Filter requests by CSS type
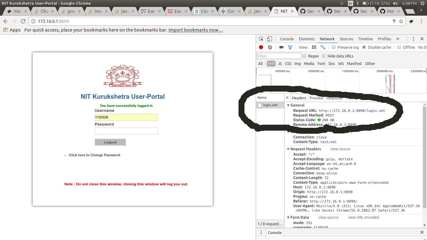 (x=288, y=63)
